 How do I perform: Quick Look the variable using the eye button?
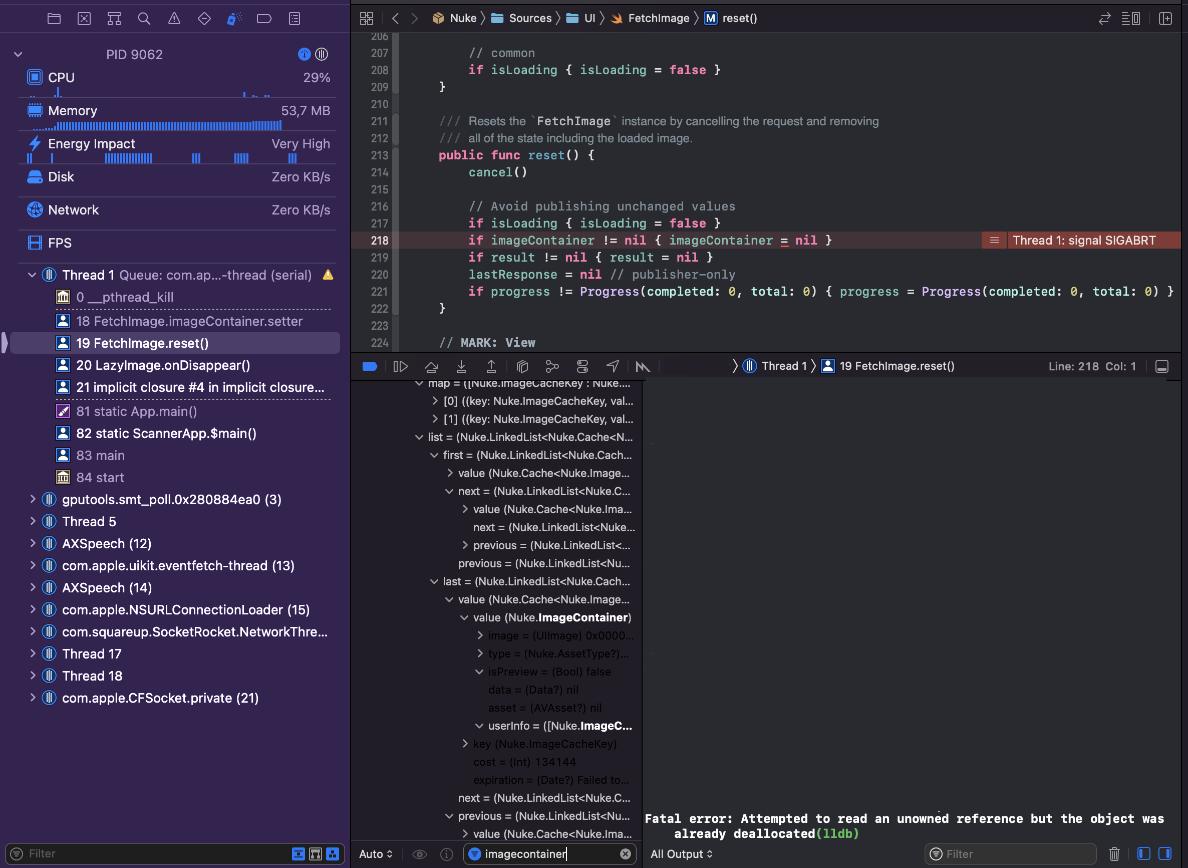click(419, 854)
